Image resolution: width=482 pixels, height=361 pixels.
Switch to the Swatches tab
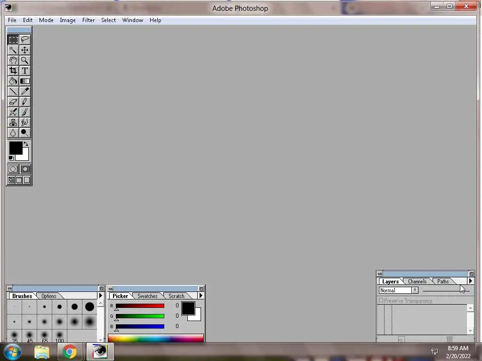coord(147,296)
